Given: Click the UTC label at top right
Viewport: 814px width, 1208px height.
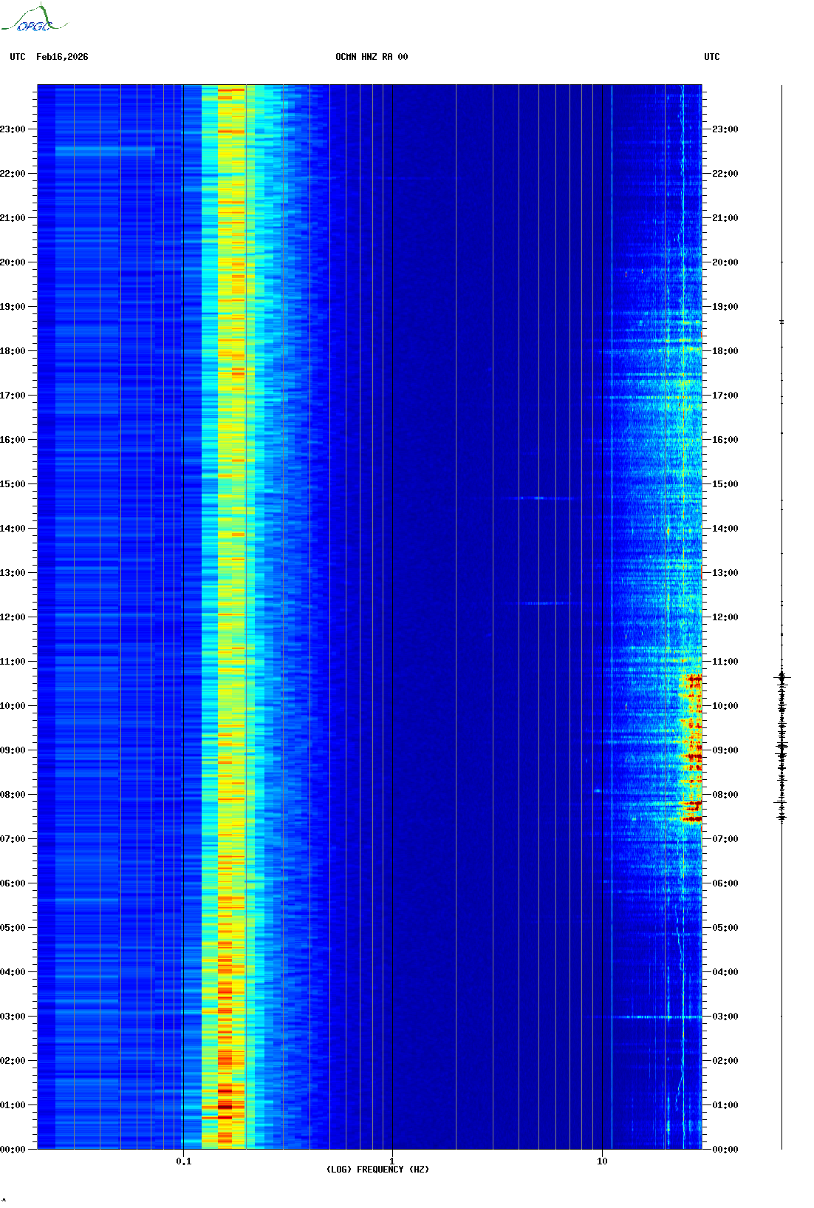Looking at the screenshot, I should click(711, 57).
